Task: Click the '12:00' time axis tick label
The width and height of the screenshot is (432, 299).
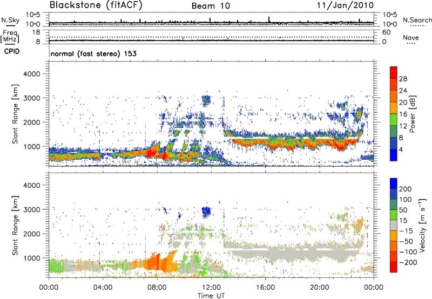Action: [x=211, y=288]
